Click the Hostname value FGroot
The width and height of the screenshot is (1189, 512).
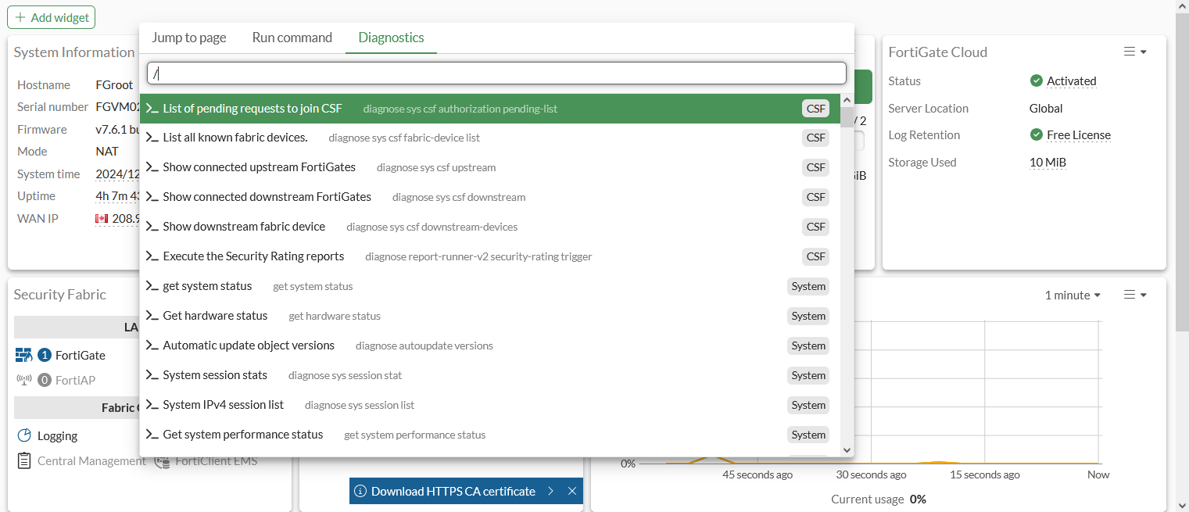click(x=114, y=84)
